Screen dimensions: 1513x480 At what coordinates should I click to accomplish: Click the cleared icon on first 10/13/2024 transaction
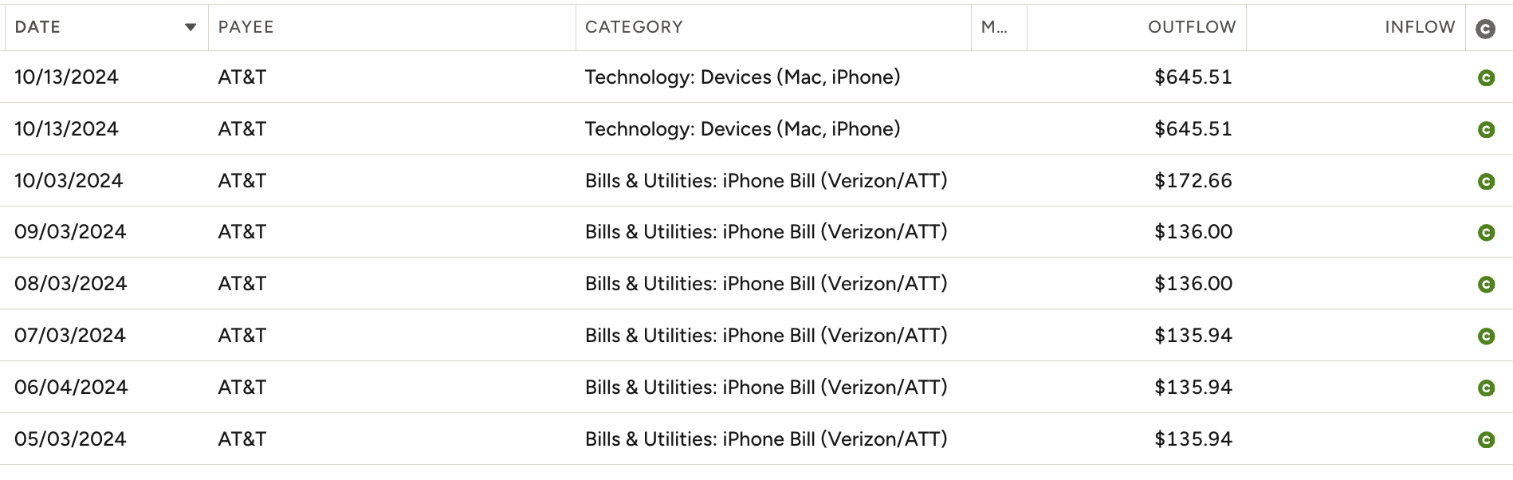[x=1487, y=77]
